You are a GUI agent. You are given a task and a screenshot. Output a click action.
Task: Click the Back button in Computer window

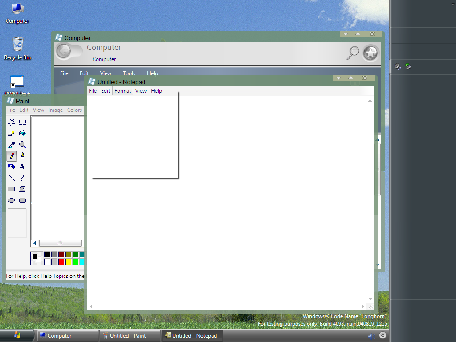click(x=64, y=52)
